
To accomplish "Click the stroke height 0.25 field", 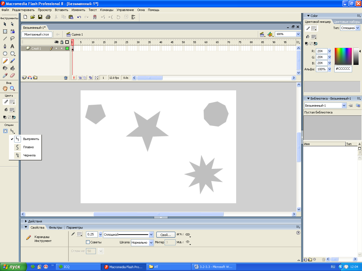I will point(92,234).
